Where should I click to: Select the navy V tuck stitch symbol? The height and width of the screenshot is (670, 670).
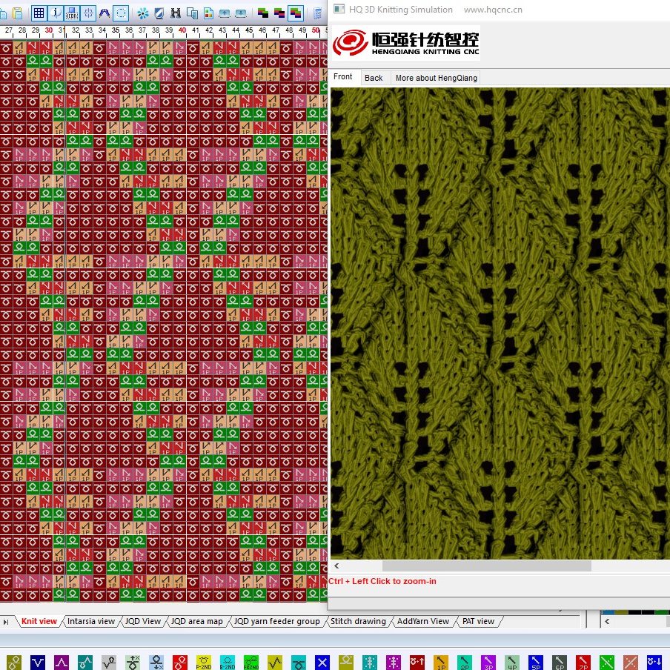pos(38,663)
